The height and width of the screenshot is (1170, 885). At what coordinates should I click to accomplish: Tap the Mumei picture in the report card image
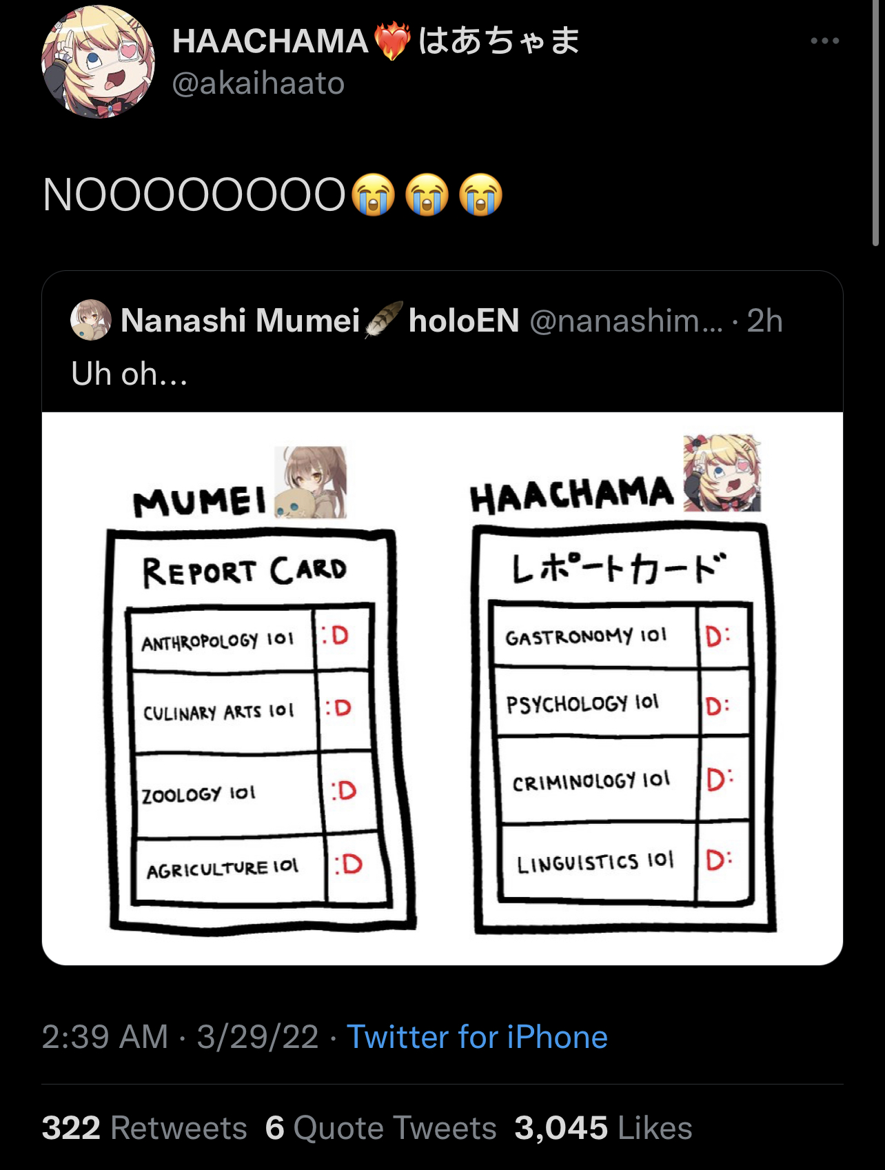tap(311, 482)
